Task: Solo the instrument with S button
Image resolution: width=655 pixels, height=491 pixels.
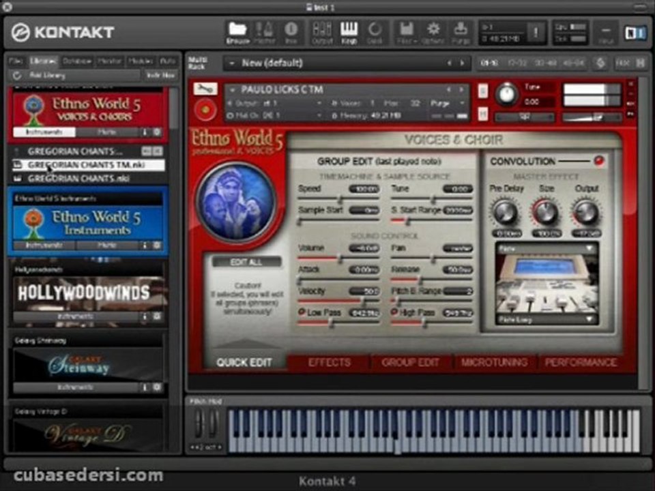Action: point(483,91)
